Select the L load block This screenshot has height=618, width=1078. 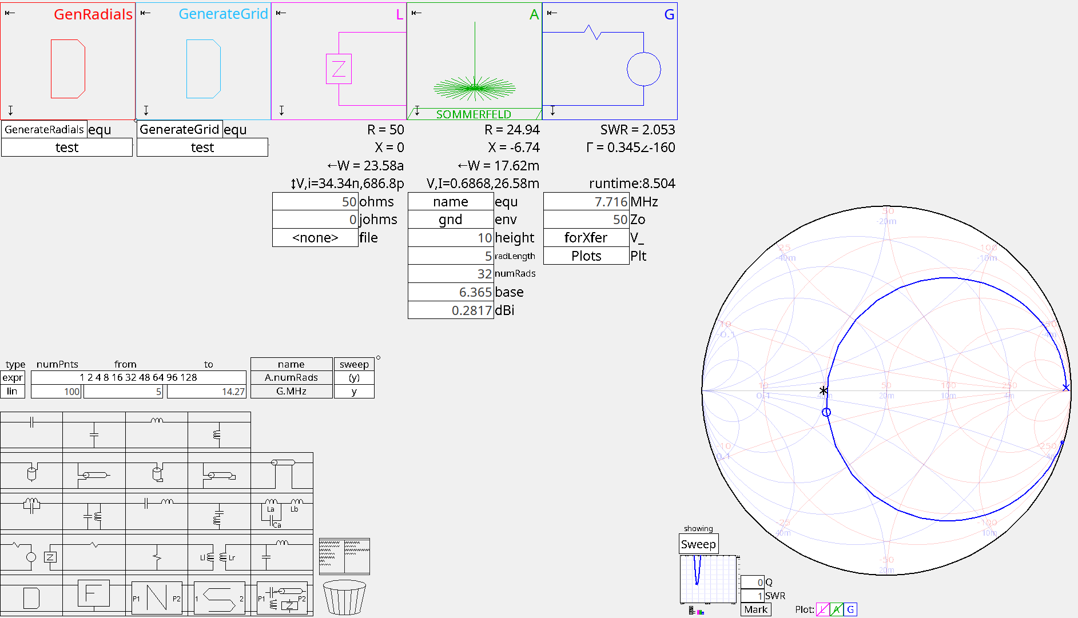[339, 61]
